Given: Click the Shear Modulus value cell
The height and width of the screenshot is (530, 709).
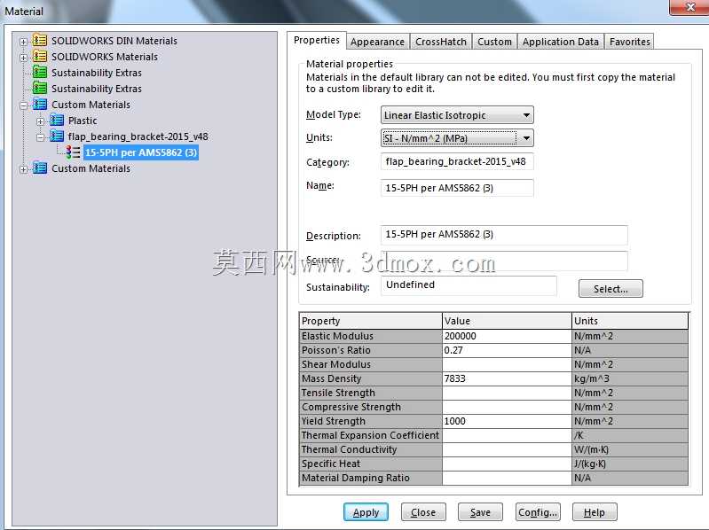Looking at the screenshot, I should (x=507, y=364).
